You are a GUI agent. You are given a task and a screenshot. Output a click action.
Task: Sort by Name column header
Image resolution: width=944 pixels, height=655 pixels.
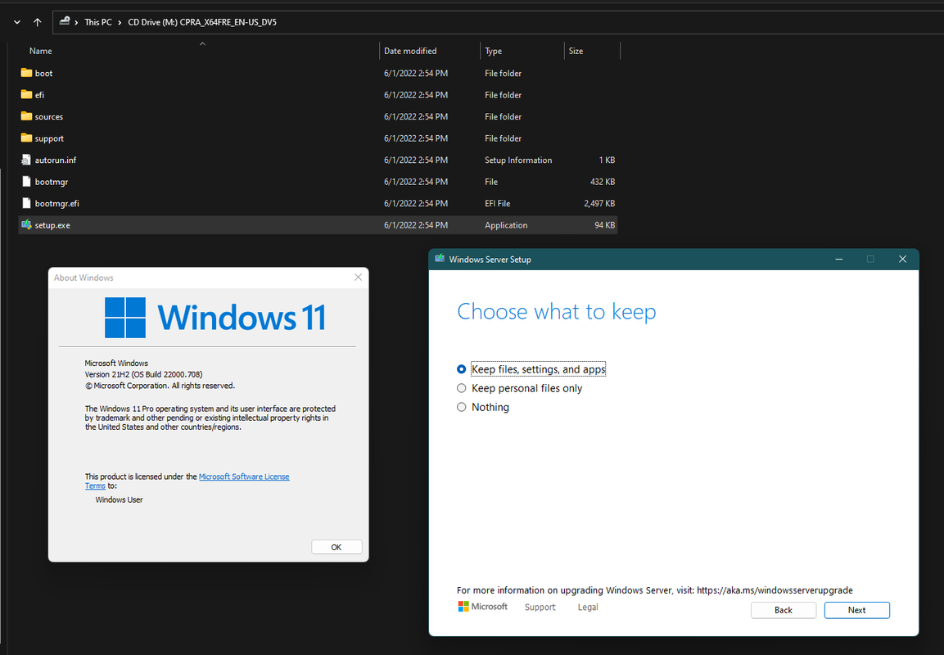click(40, 51)
